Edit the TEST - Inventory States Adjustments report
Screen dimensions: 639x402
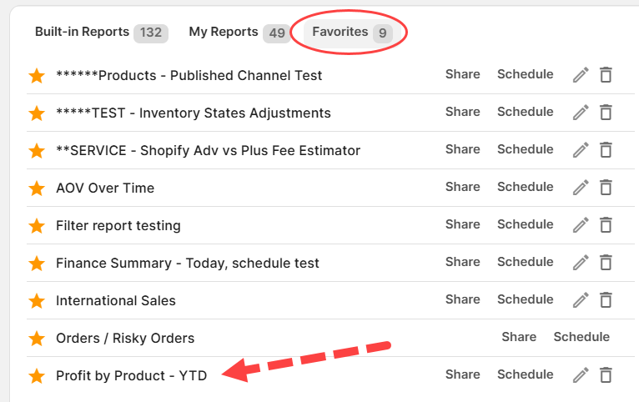point(581,113)
